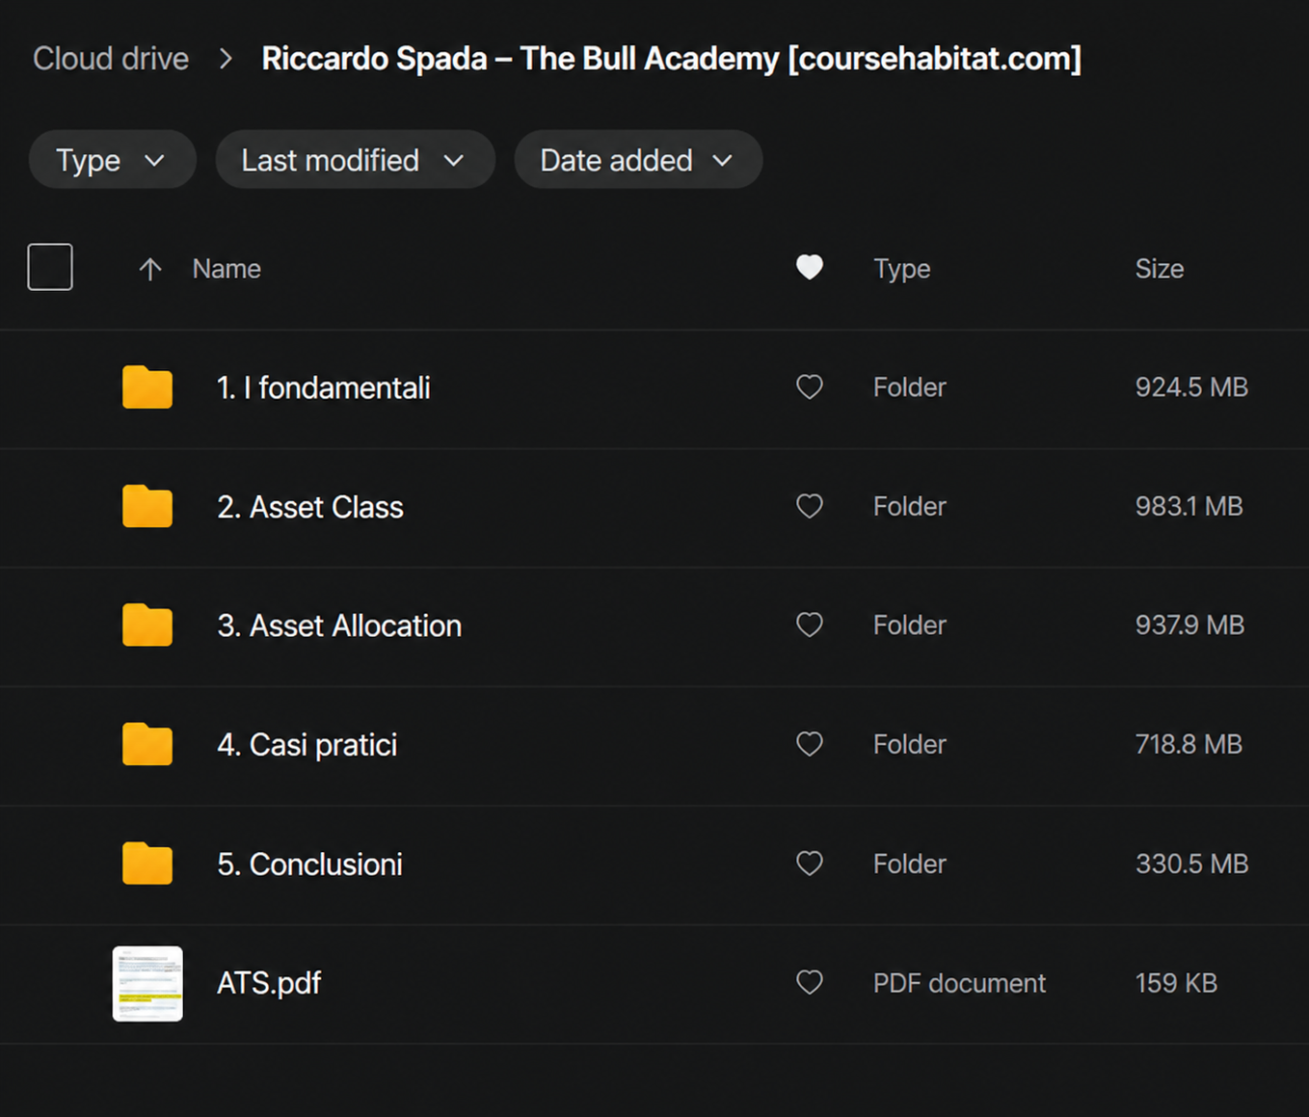Image resolution: width=1309 pixels, height=1117 pixels.
Task: Sort by the Size column header
Action: [1160, 269]
